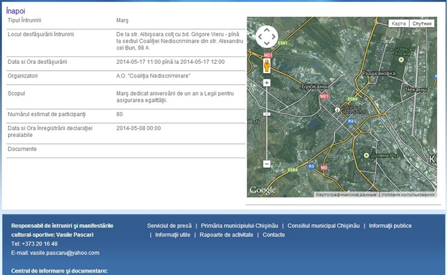447x275 pixels.
Task: Click the Google logo on map
Action: (x=262, y=190)
